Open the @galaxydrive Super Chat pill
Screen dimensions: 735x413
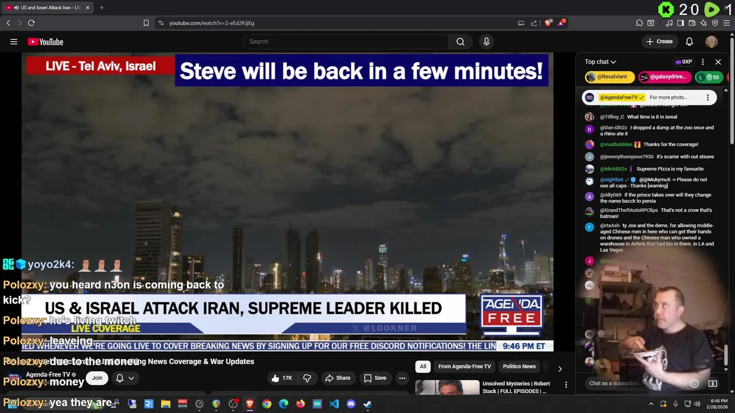click(664, 77)
